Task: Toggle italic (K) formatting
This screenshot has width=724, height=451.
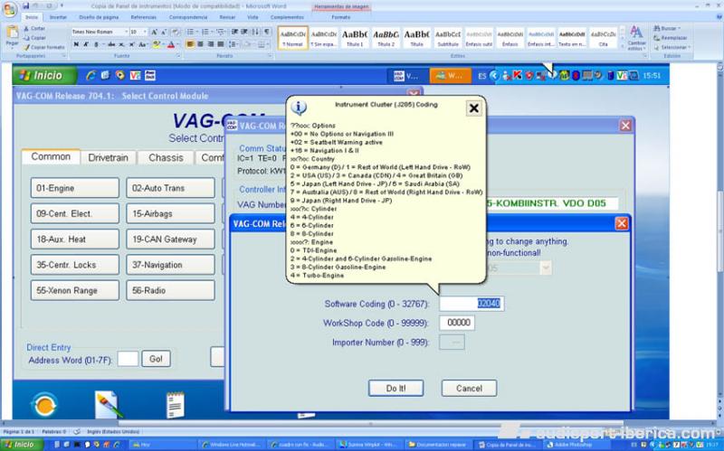Action: [x=86, y=44]
